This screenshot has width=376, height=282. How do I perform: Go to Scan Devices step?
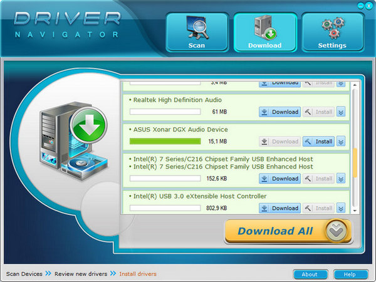[24, 274]
